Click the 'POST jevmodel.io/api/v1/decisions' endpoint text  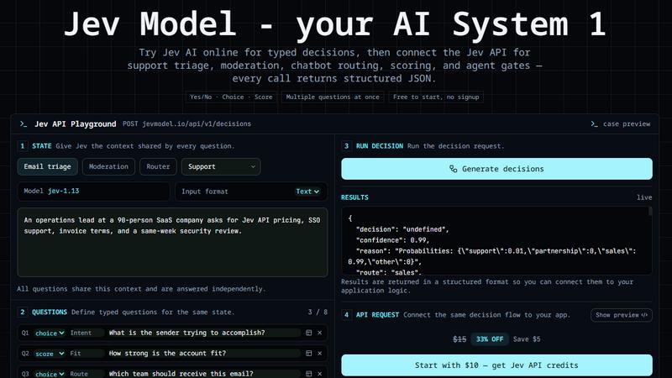click(186, 123)
